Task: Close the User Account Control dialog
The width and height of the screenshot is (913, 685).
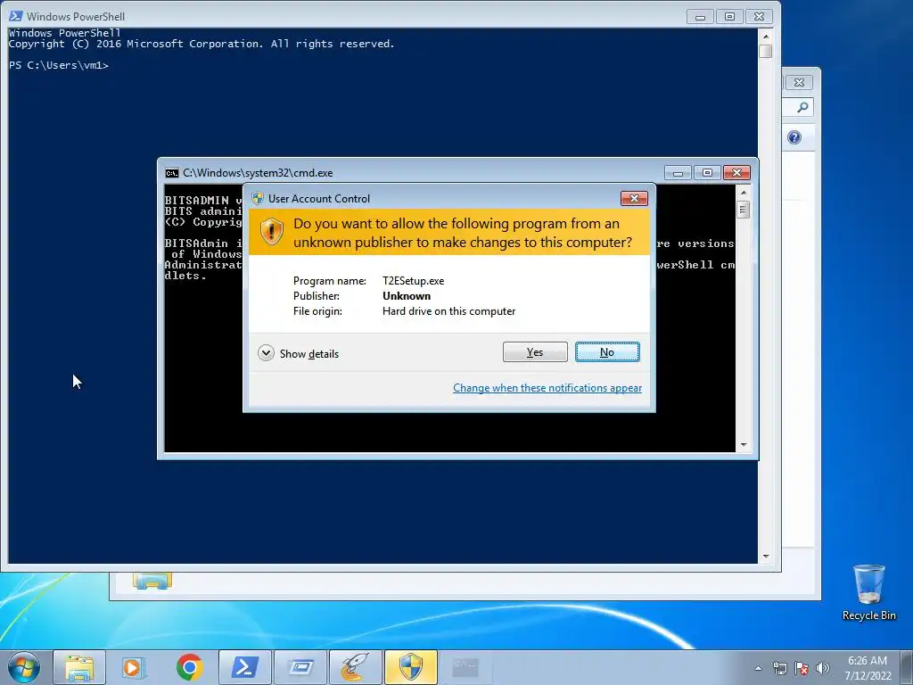Action: tap(634, 199)
